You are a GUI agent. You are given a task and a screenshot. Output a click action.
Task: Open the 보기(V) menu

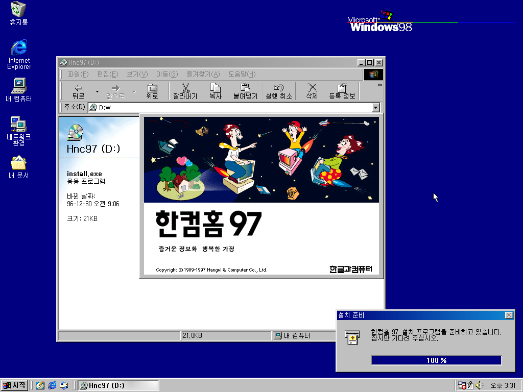tap(137, 75)
